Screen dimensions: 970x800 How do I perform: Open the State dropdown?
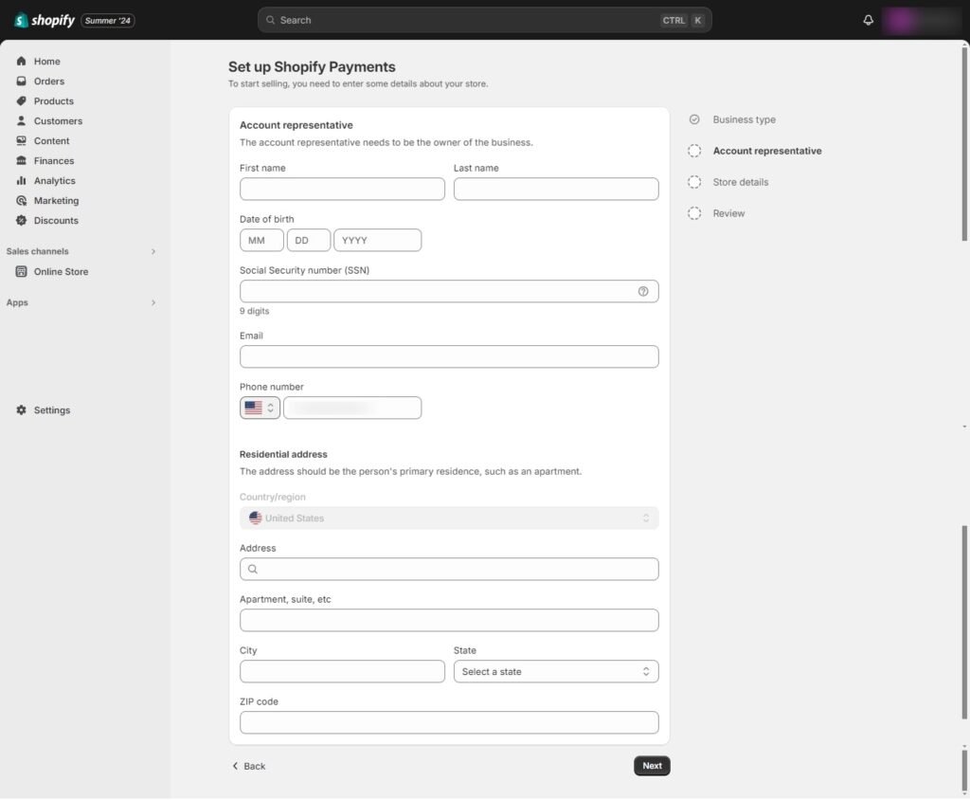pyautogui.click(x=555, y=672)
